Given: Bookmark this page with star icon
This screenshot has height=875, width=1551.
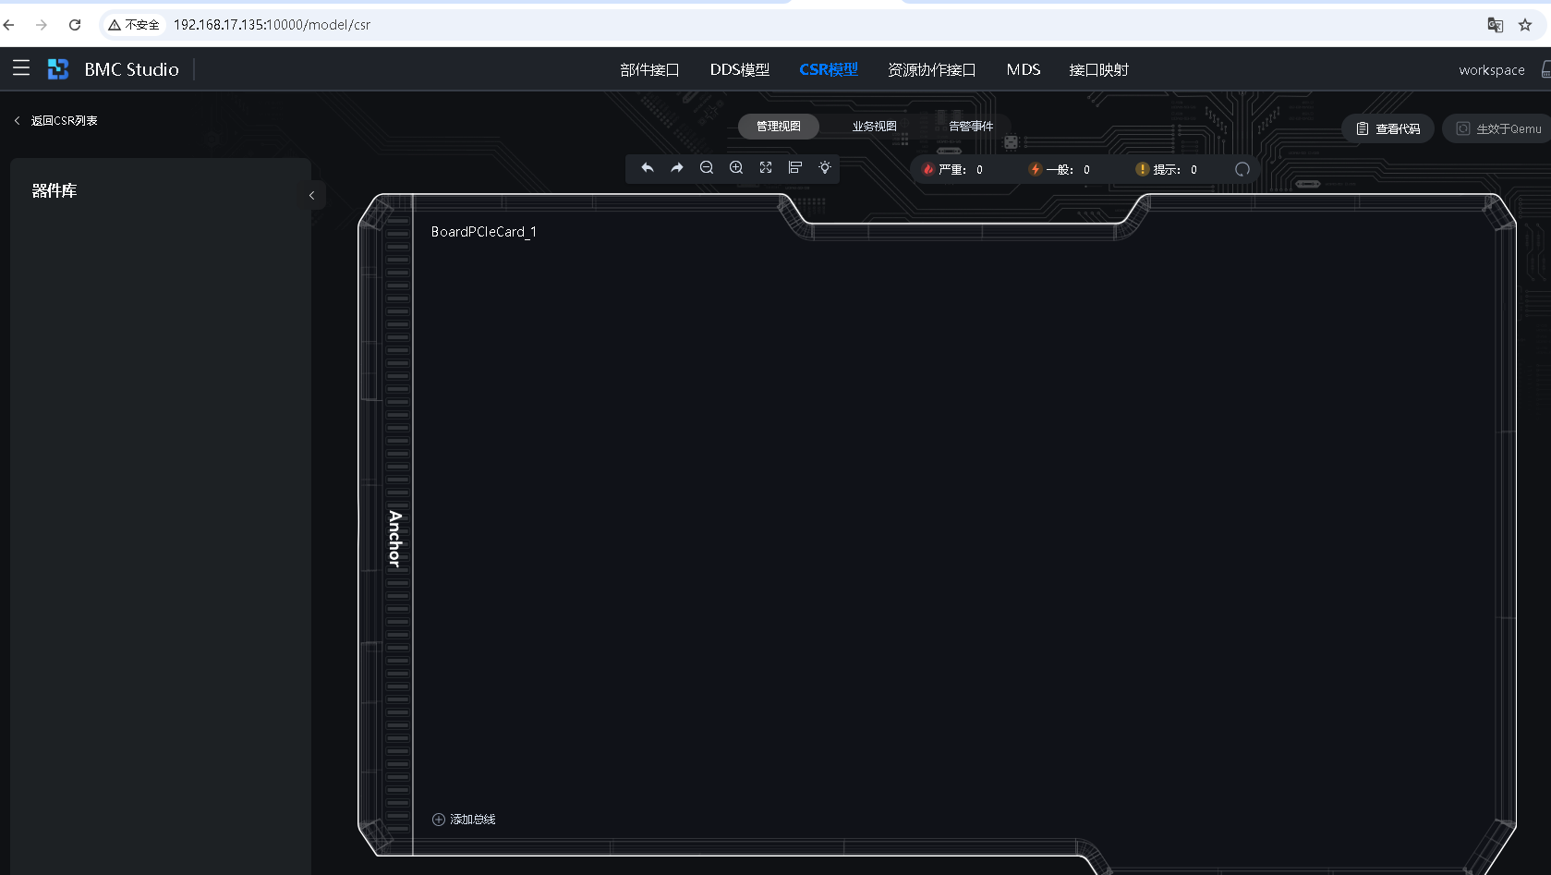Looking at the screenshot, I should point(1525,25).
